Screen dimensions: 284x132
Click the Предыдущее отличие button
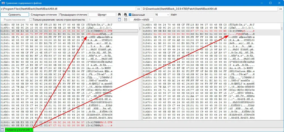pos(73,15)
